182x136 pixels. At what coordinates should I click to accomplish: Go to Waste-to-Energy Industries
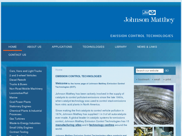(x=25, y=123)
